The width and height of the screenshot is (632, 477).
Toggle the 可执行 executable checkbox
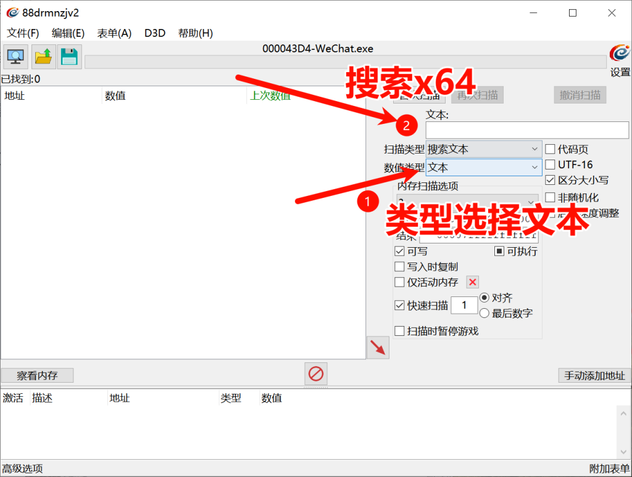tap(499, 251)
